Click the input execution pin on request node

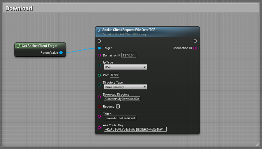click(99, 41)
